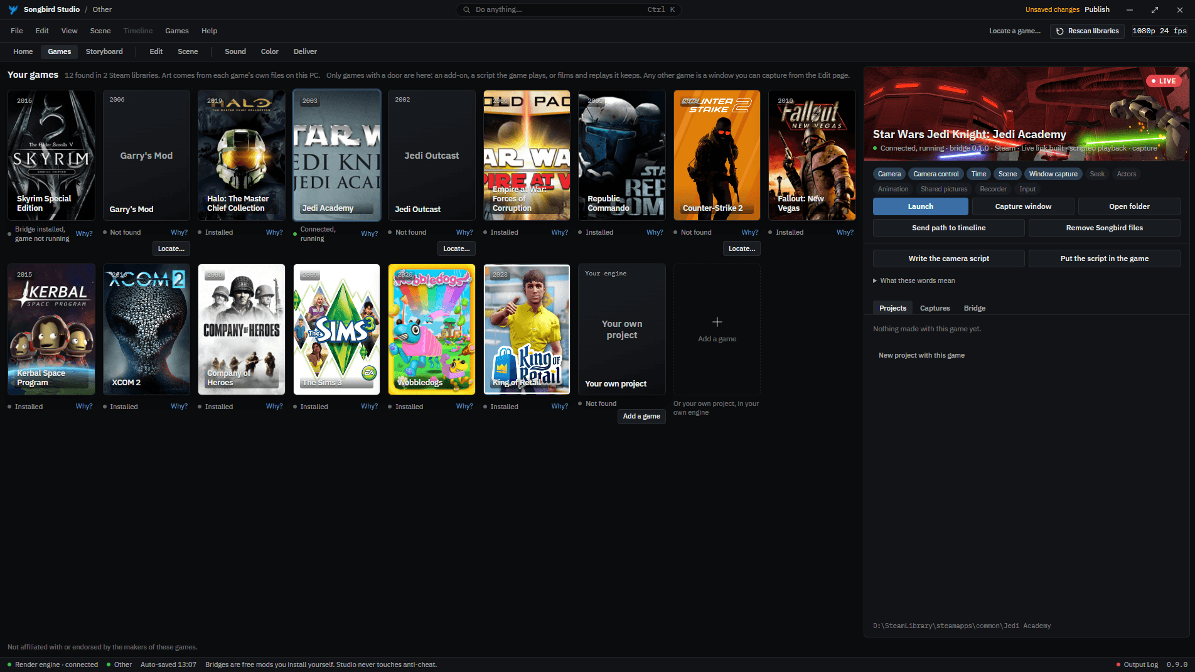
Task: Click the Rescan libraries refresh icon
Action: 1060,31
